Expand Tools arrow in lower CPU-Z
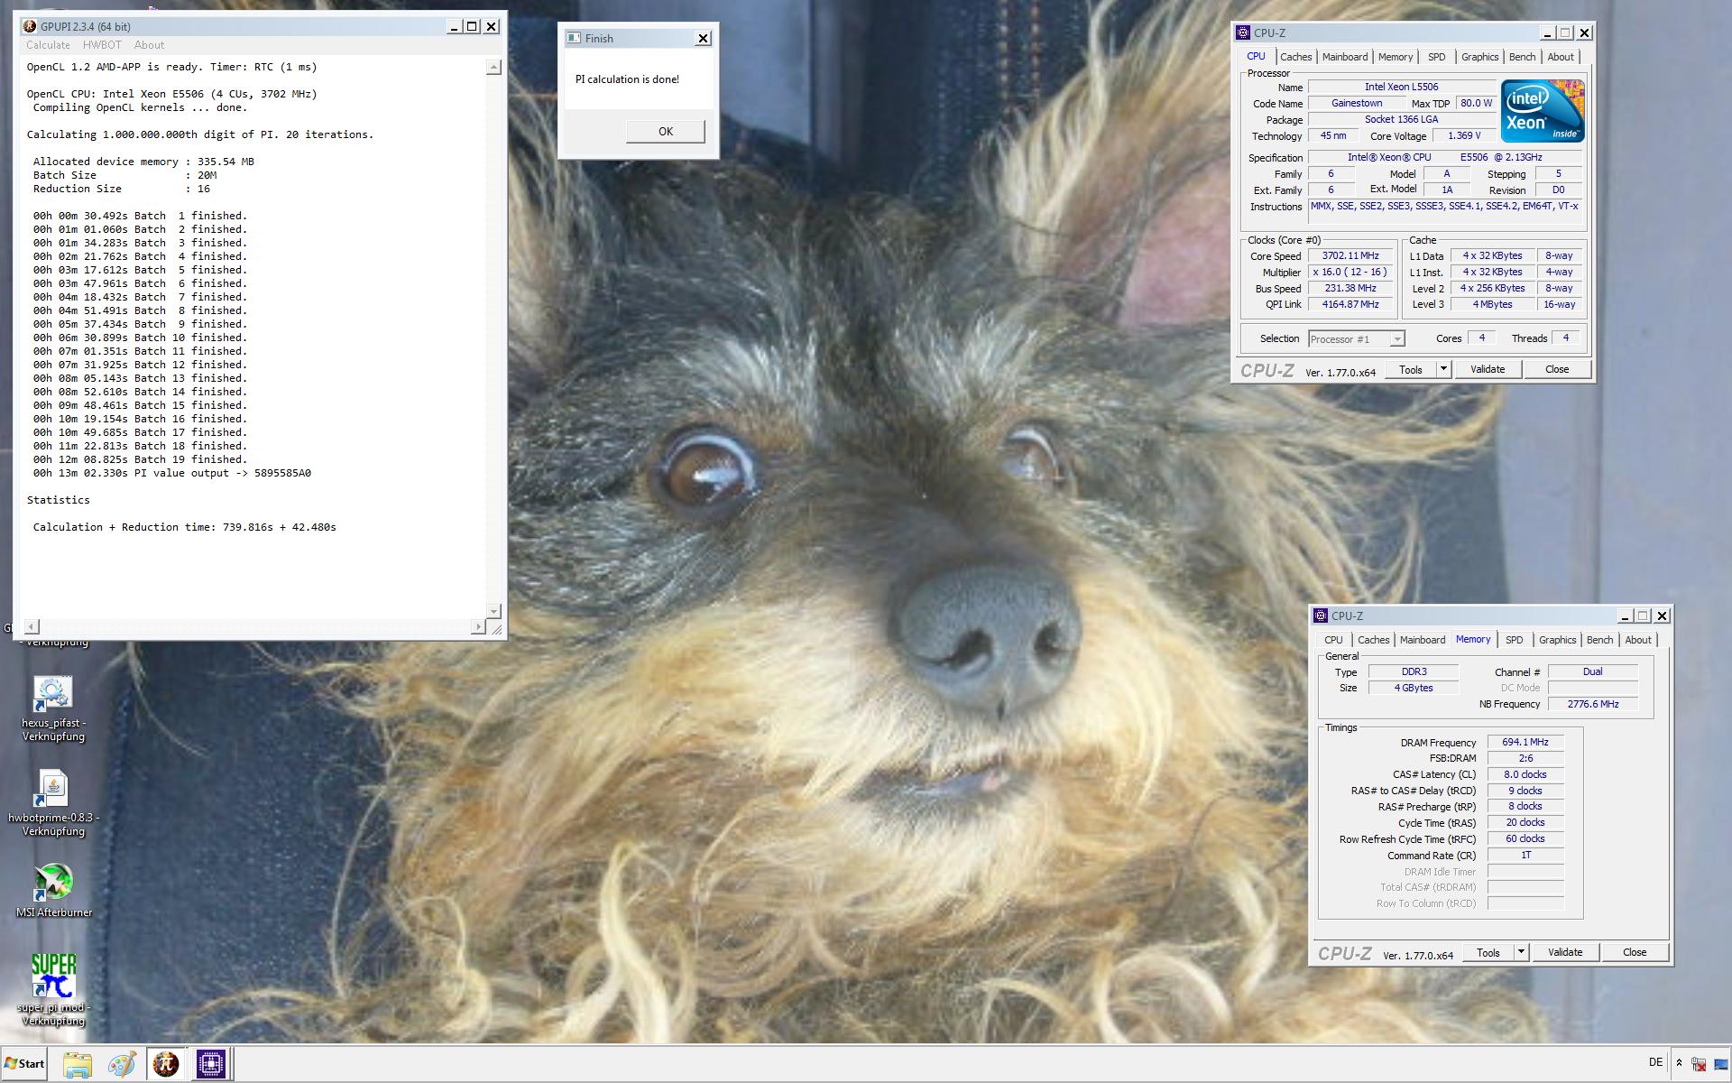Image resolution: width=1732 pixels, height=1083 pixels. [x=1521, y=952]
